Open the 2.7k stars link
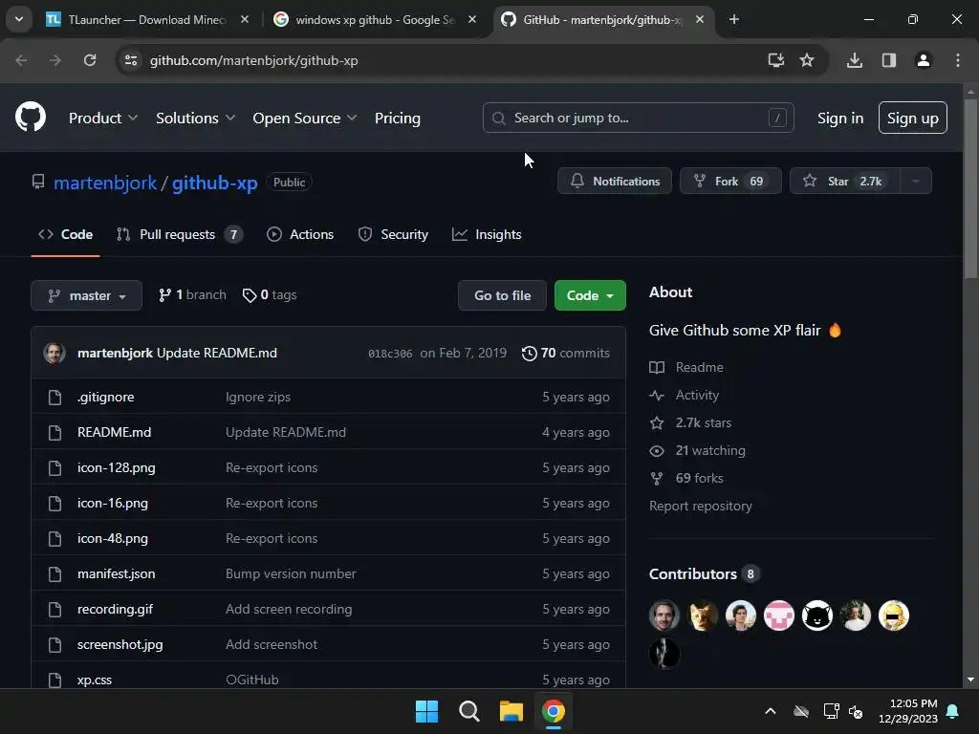Viewport: 979px width, 734px height. coord(690,422)
